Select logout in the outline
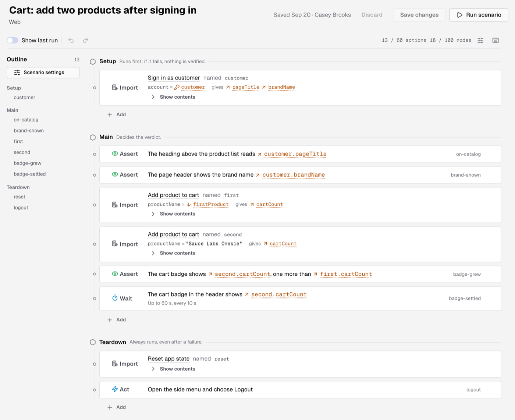515x420 pixels. click(x=21, y=208)
